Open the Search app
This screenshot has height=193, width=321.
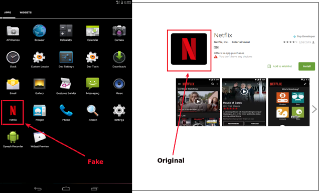click(x=92, y=112)
